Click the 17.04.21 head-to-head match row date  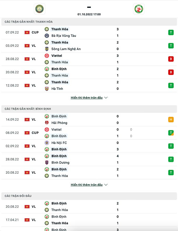[12, 220]
